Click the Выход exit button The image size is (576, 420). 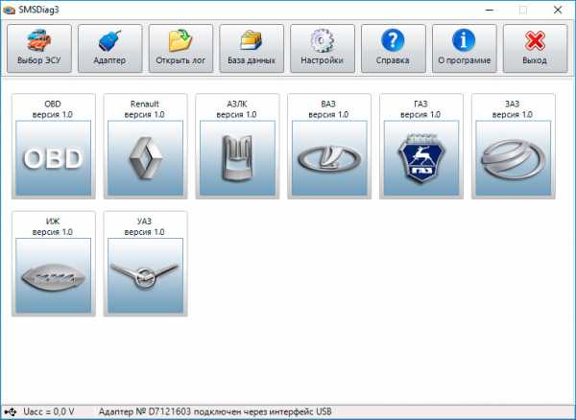pos(536,48)
